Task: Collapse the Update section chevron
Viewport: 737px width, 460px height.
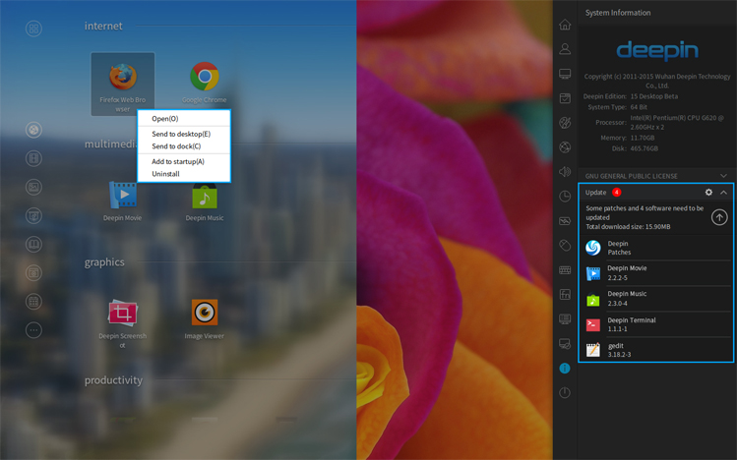Action: [x=723, y=193]
